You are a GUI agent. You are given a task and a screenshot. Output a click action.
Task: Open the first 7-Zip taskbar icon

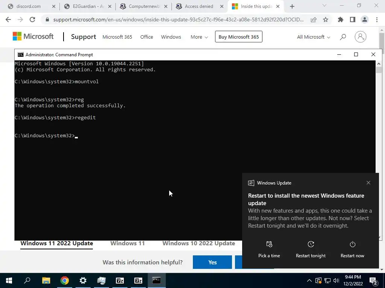(120, 280)
